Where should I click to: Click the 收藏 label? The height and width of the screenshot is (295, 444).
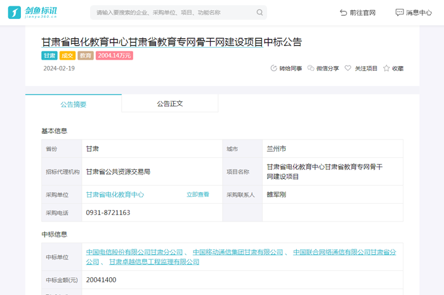click(x=398, y=69)
